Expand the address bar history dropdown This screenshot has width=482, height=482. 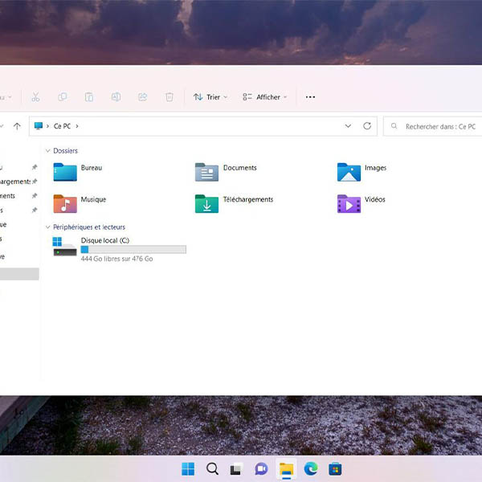click(348, 126)
